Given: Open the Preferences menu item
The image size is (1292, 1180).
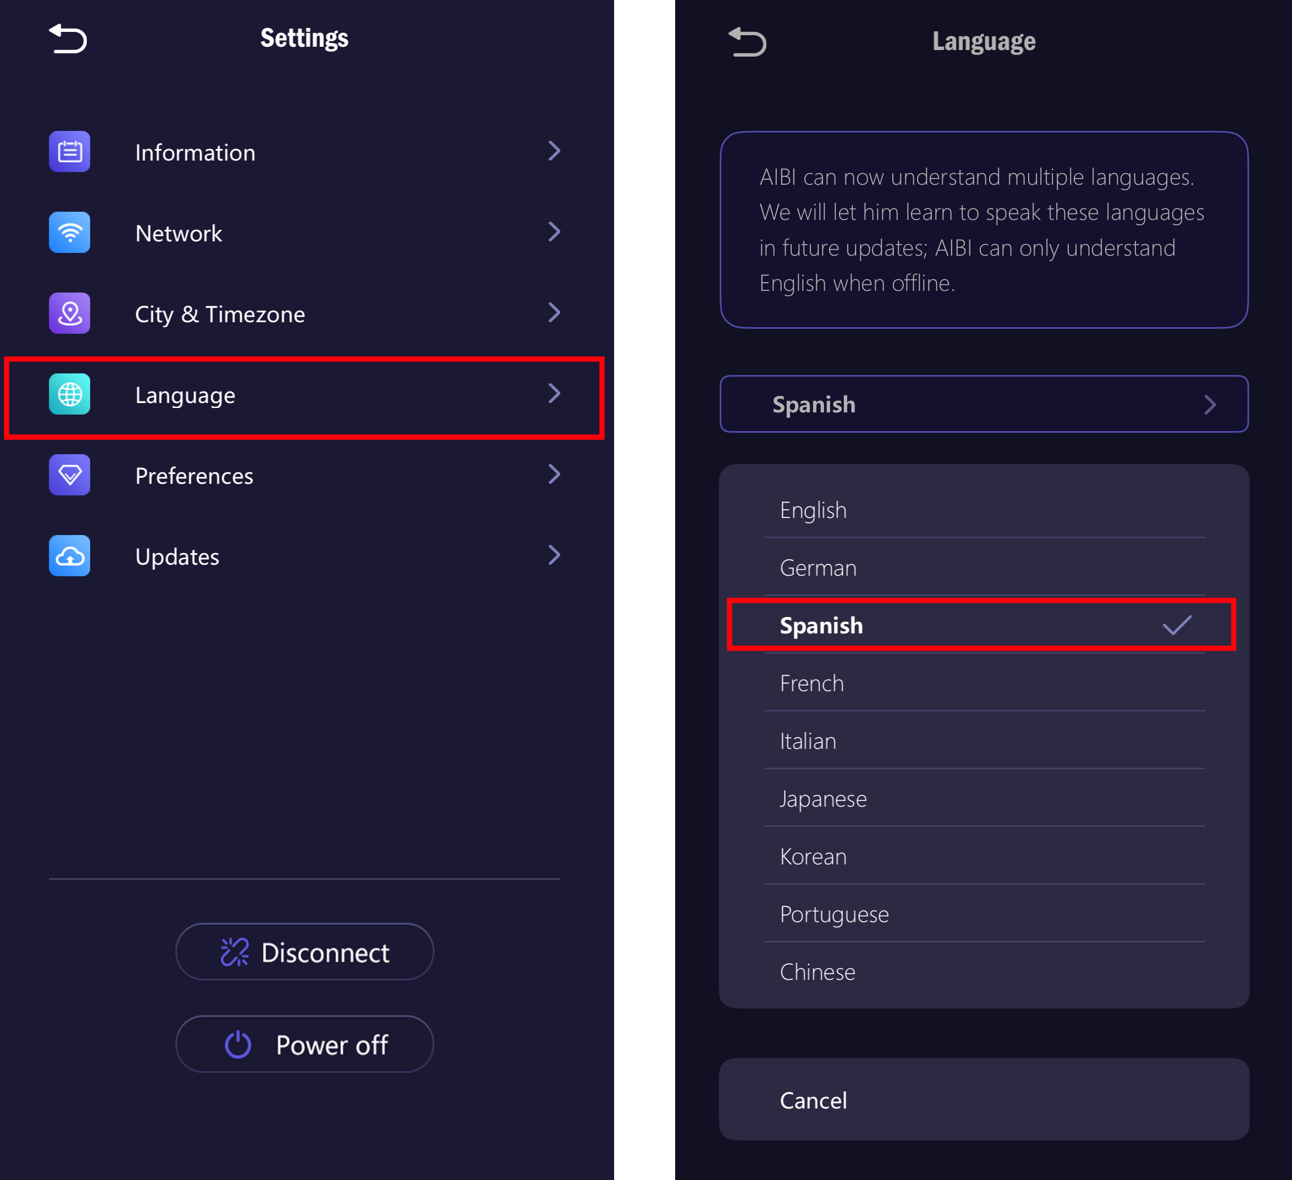Looking at the screenshot, I should click(194, 476).
